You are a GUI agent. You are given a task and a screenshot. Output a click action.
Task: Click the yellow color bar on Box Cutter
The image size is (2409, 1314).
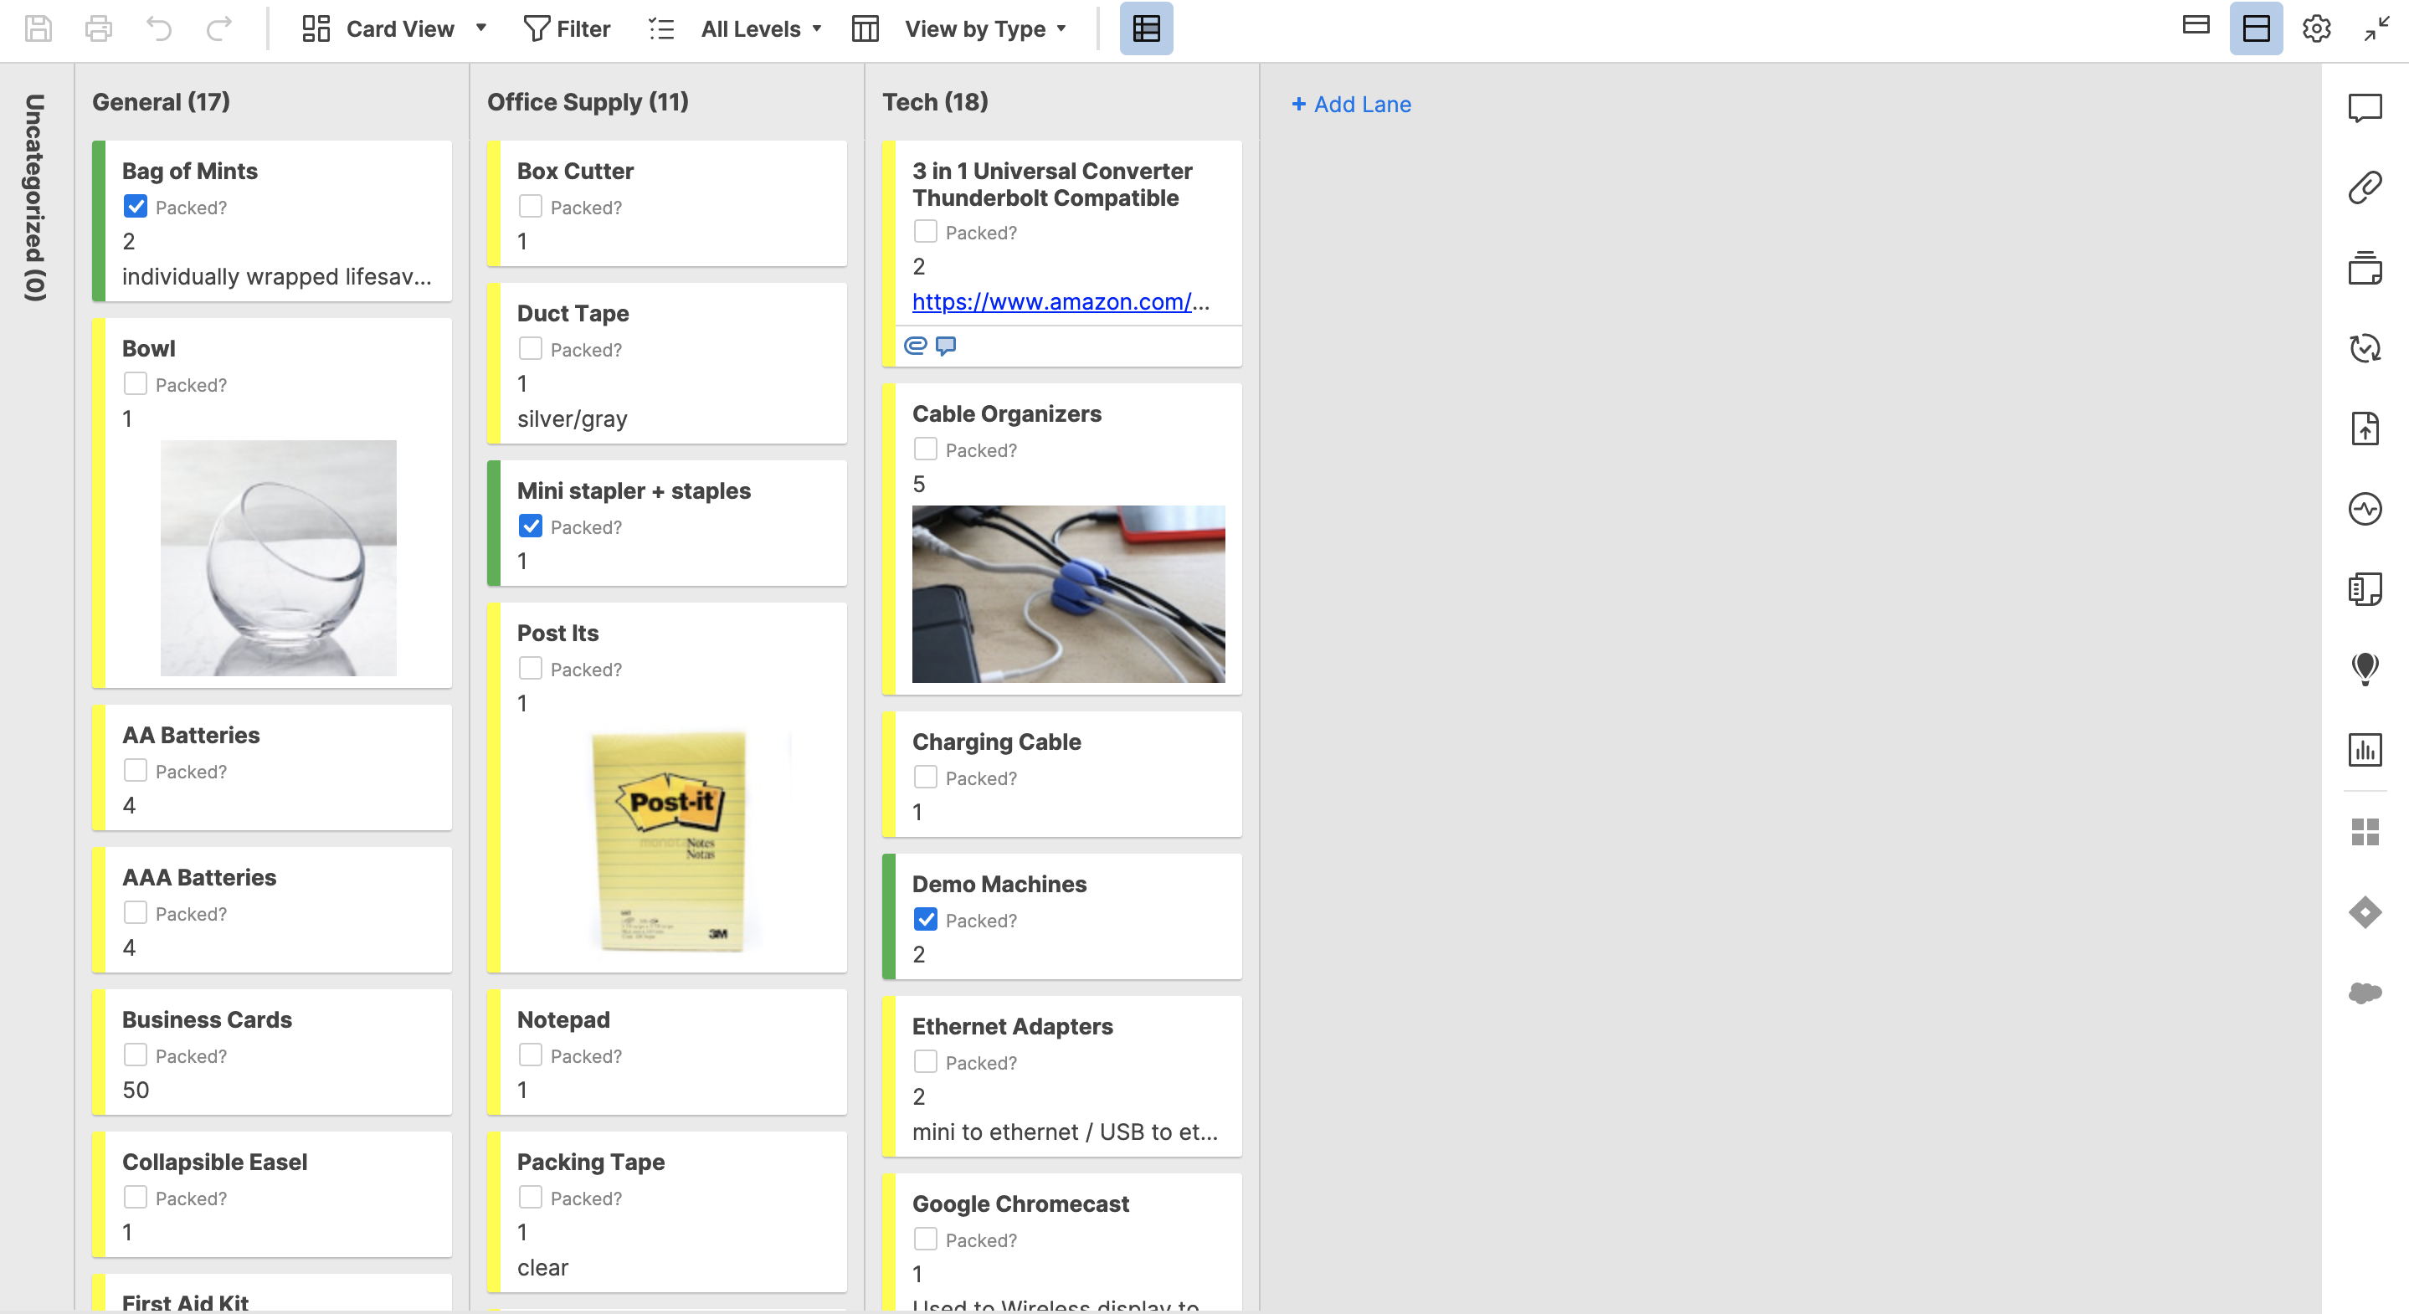point(494,204)
